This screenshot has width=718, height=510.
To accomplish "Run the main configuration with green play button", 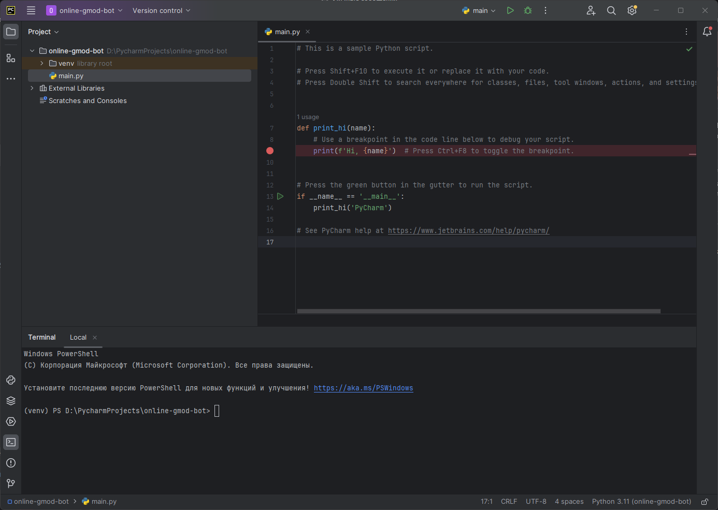I will coord(510,10).
